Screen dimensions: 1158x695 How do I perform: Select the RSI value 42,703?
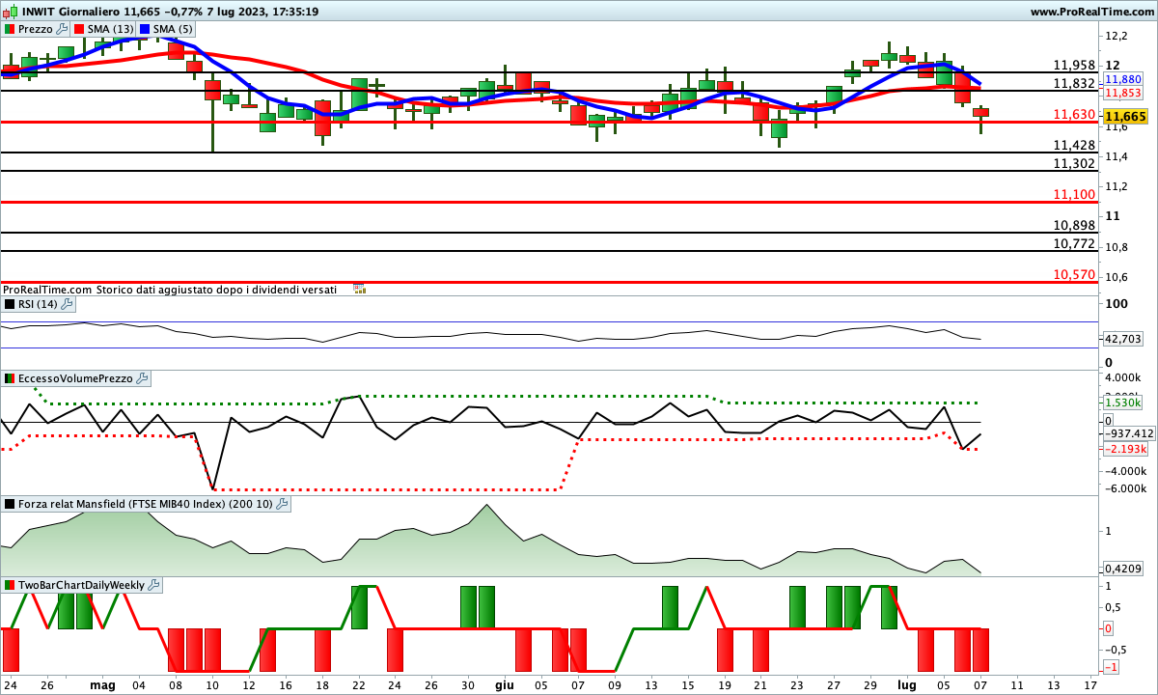[x=1122, y=339]
